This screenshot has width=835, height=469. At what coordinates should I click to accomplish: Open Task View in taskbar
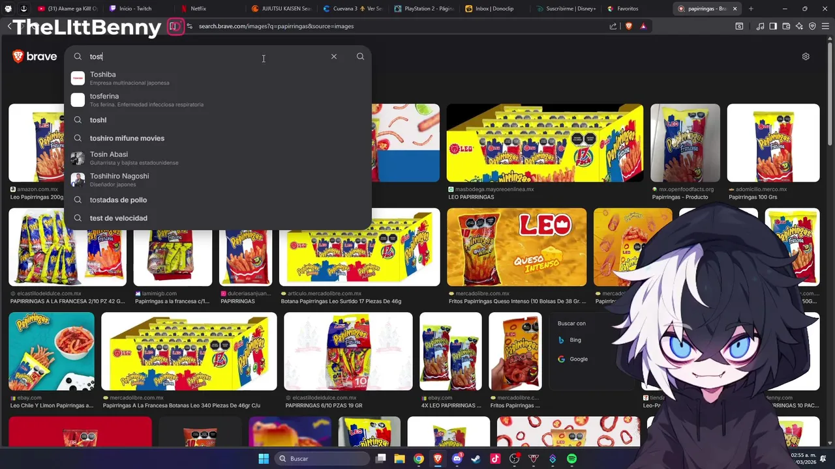(381, 459)
